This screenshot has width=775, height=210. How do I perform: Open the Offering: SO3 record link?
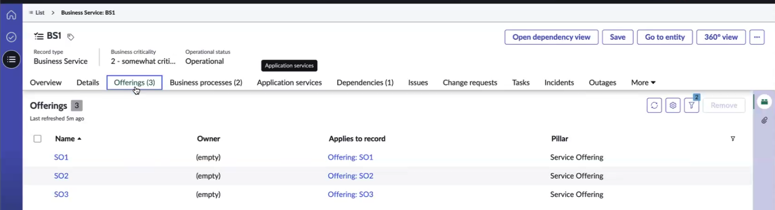350,195
